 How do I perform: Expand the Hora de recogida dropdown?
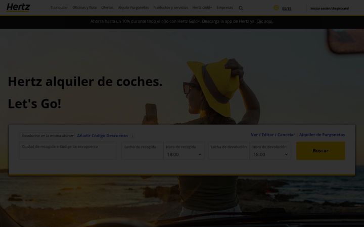coord(184,151)
